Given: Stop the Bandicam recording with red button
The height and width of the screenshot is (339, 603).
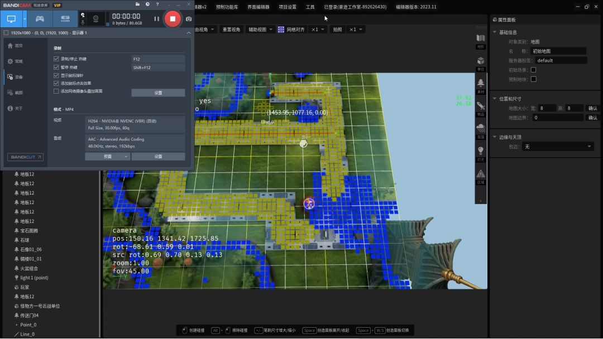Looking at the screenshot, I should click(173, 18).
